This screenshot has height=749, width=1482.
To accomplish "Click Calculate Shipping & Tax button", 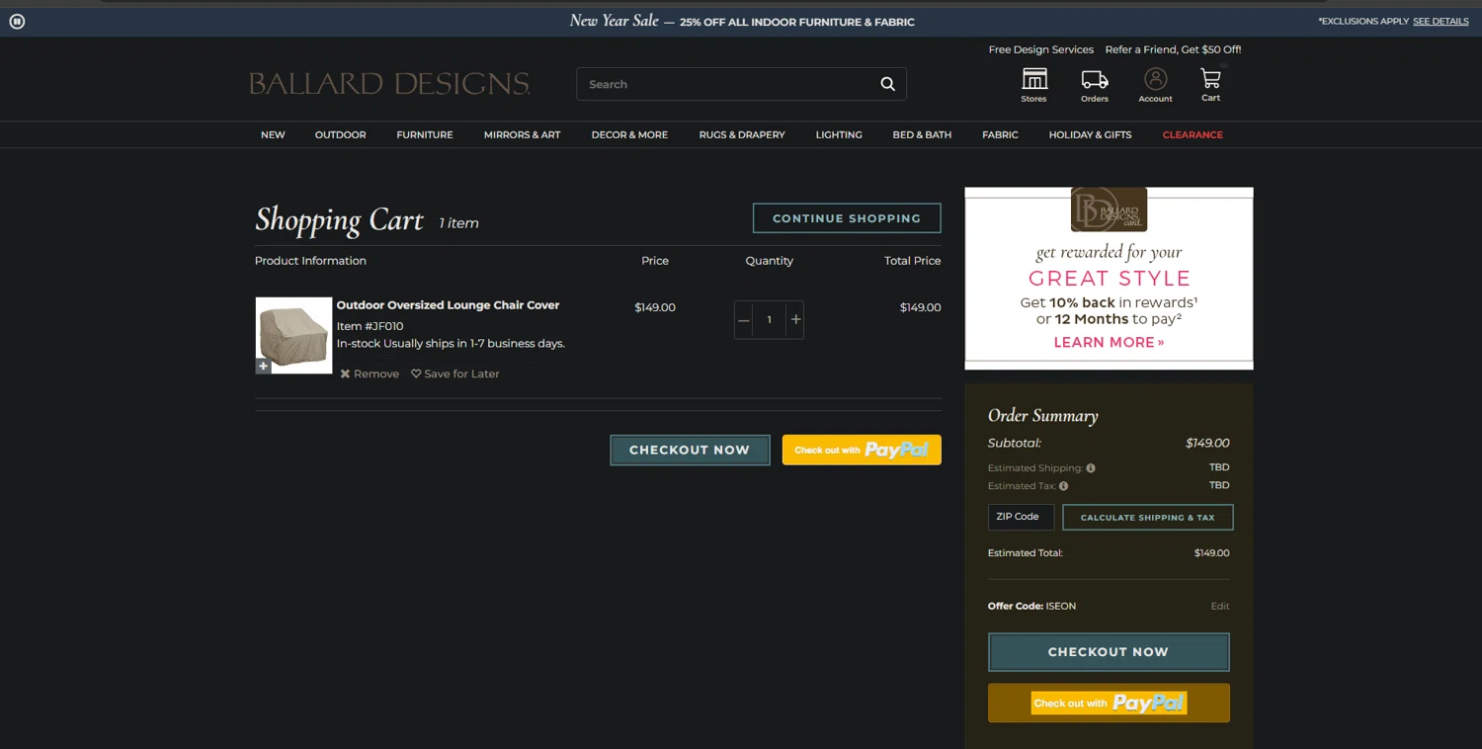I will (1148, 518).
